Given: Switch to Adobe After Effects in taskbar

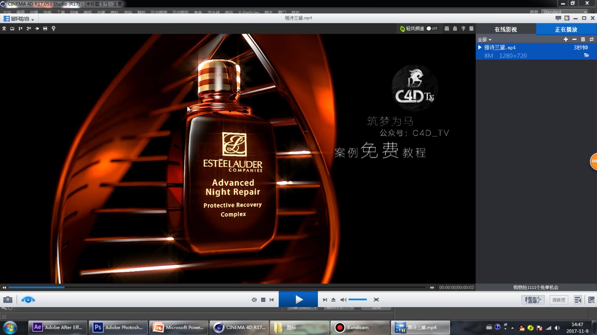Looking at the screenshot, I should 57,328.
